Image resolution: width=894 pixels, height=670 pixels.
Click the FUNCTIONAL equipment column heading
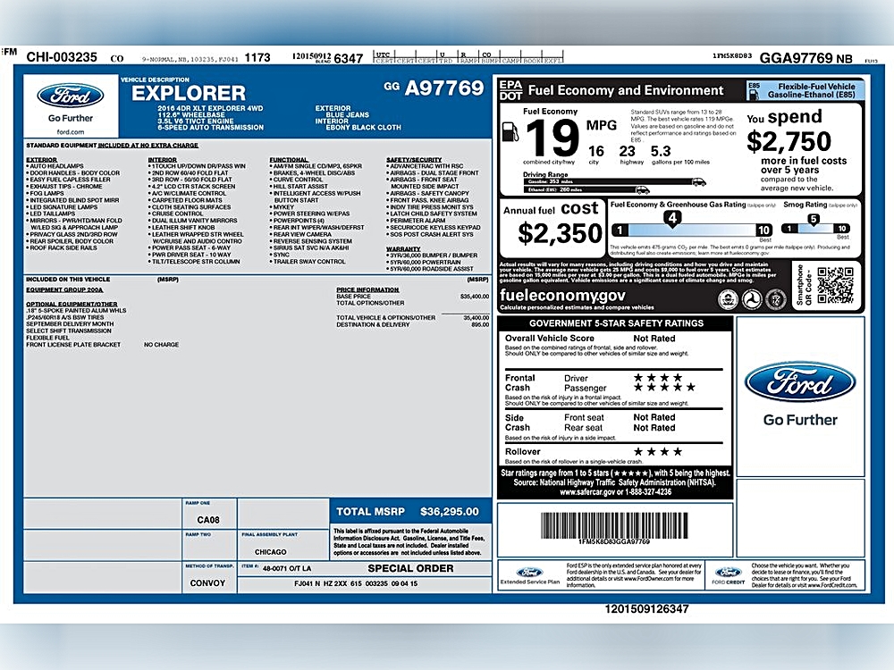point(289,160)
